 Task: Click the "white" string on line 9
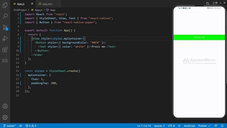(x=79, y=47)
